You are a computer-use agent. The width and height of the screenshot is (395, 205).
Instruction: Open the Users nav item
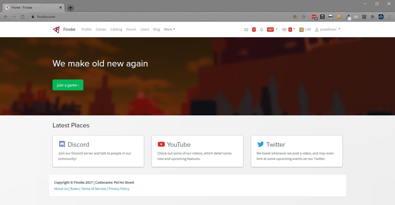click(x=145, y=29)
